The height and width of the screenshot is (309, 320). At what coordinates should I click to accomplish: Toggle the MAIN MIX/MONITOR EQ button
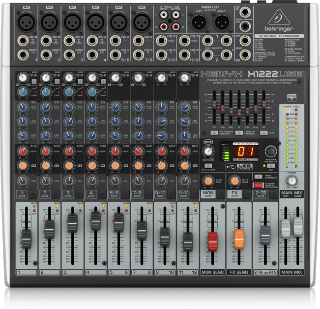tap(239, 133)
